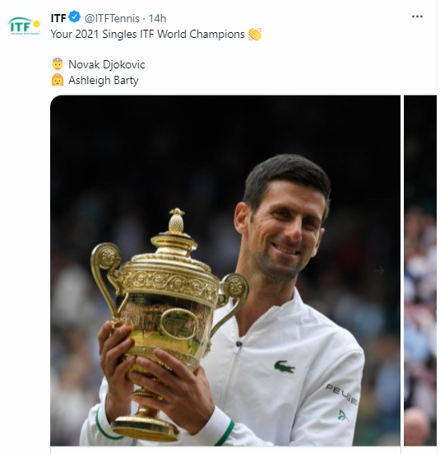Click the green Lacoste crocodile logo on the jacket
The image size is (440, 454).
pyautogui.click(x=285, y=367)
